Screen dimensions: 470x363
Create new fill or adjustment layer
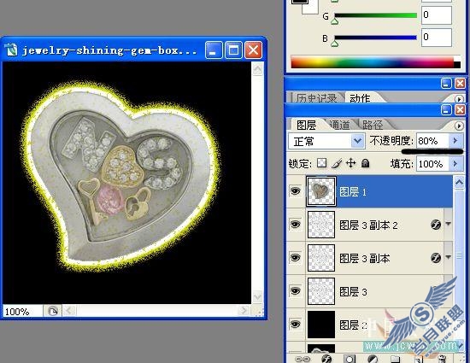[373, 359]
